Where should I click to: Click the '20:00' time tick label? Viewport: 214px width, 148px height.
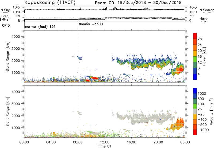click(x=158, y=142)
